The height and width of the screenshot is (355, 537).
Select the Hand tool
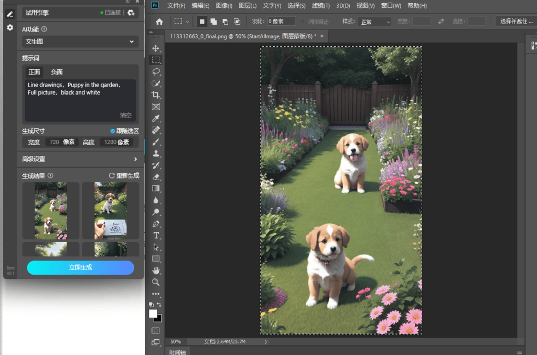[156, 270]
